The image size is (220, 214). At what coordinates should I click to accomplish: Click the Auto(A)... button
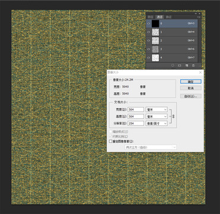coord(191,96)
